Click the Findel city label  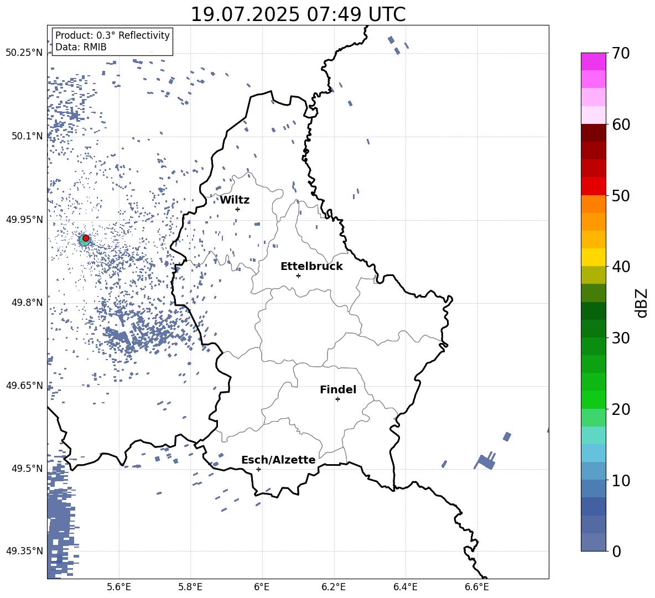338,389
